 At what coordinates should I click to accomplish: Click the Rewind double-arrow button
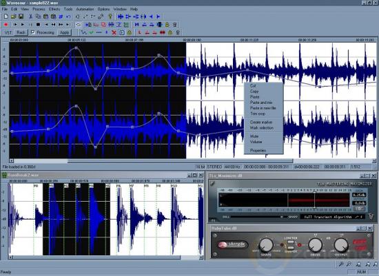pyautogui.click(x=53, y=25)
